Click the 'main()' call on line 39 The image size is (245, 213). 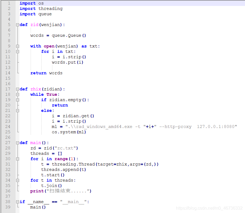pyautogui.click(x=38, y=207)
